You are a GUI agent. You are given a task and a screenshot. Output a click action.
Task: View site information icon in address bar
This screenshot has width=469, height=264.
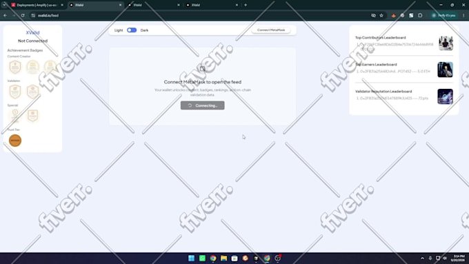click(x=33, y=15)
